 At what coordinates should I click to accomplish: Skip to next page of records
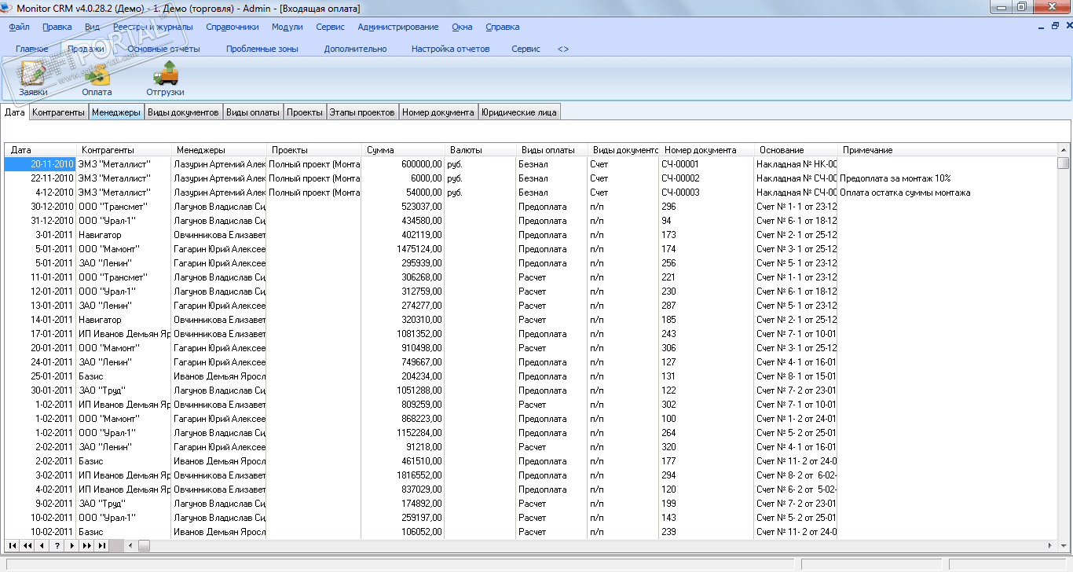[x=86, y=545]
